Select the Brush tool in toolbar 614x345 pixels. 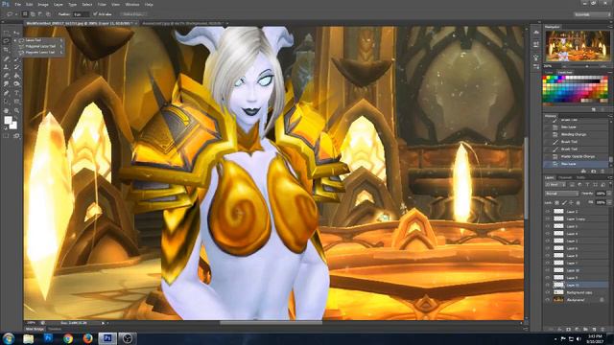(16, 58)
